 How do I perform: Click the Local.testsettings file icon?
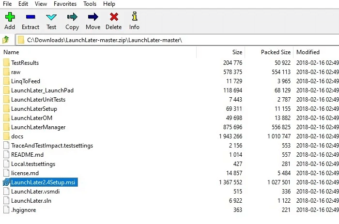(x=6, y=164)
